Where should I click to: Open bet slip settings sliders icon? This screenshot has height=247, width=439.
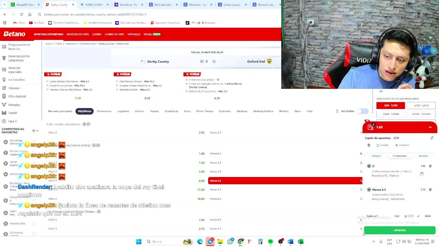[432, 138]
